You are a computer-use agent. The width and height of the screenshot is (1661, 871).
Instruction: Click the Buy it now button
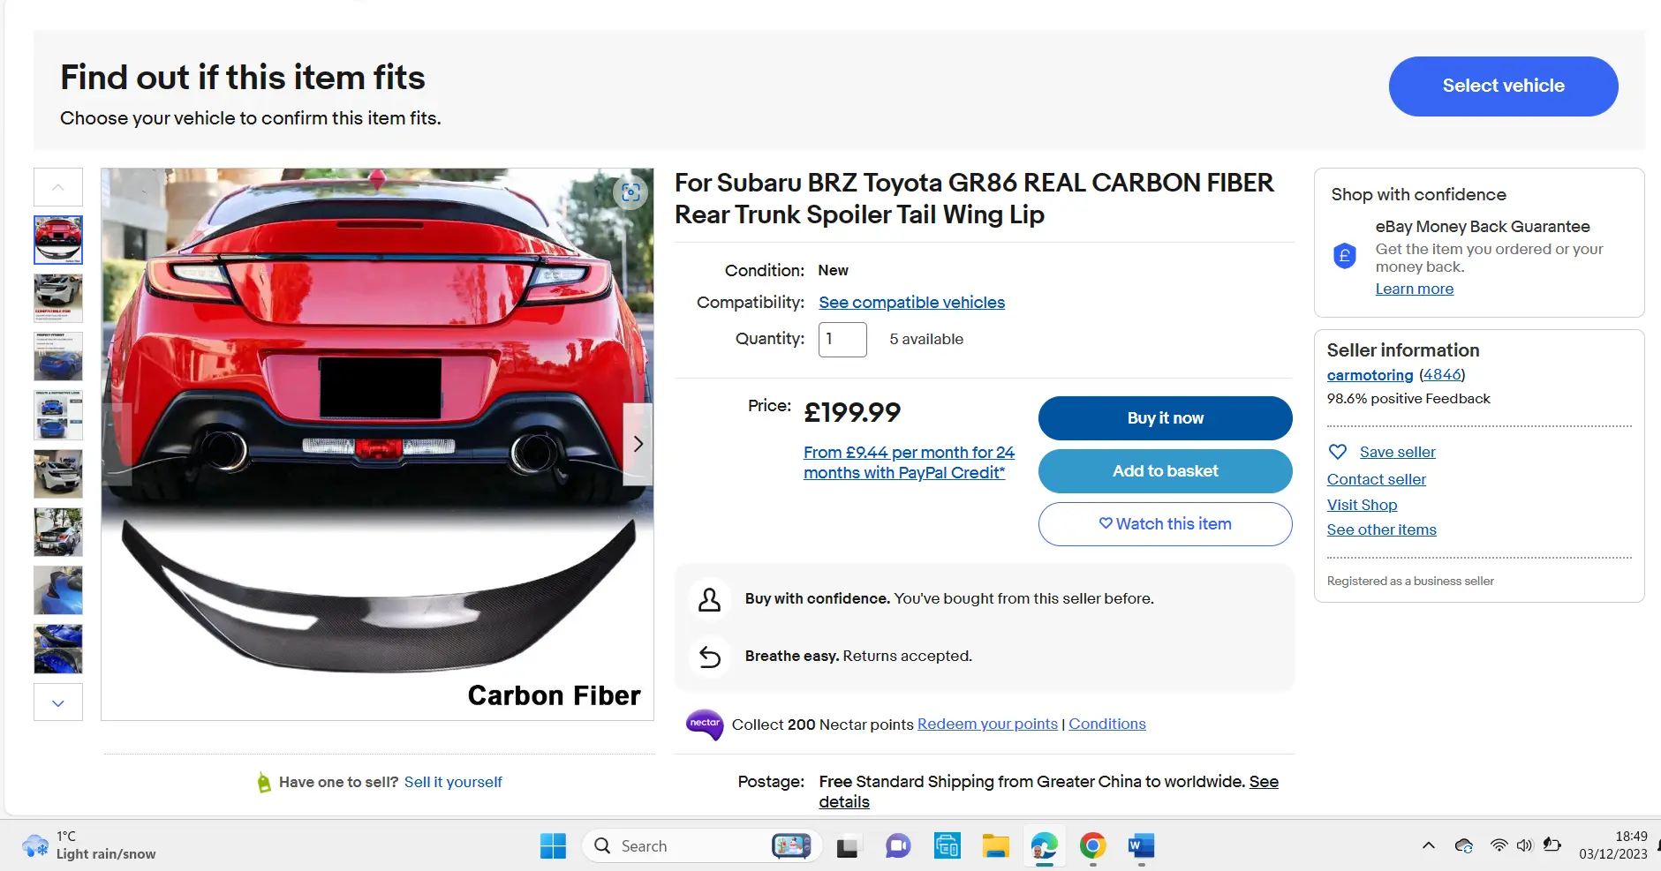[1165, 418]
